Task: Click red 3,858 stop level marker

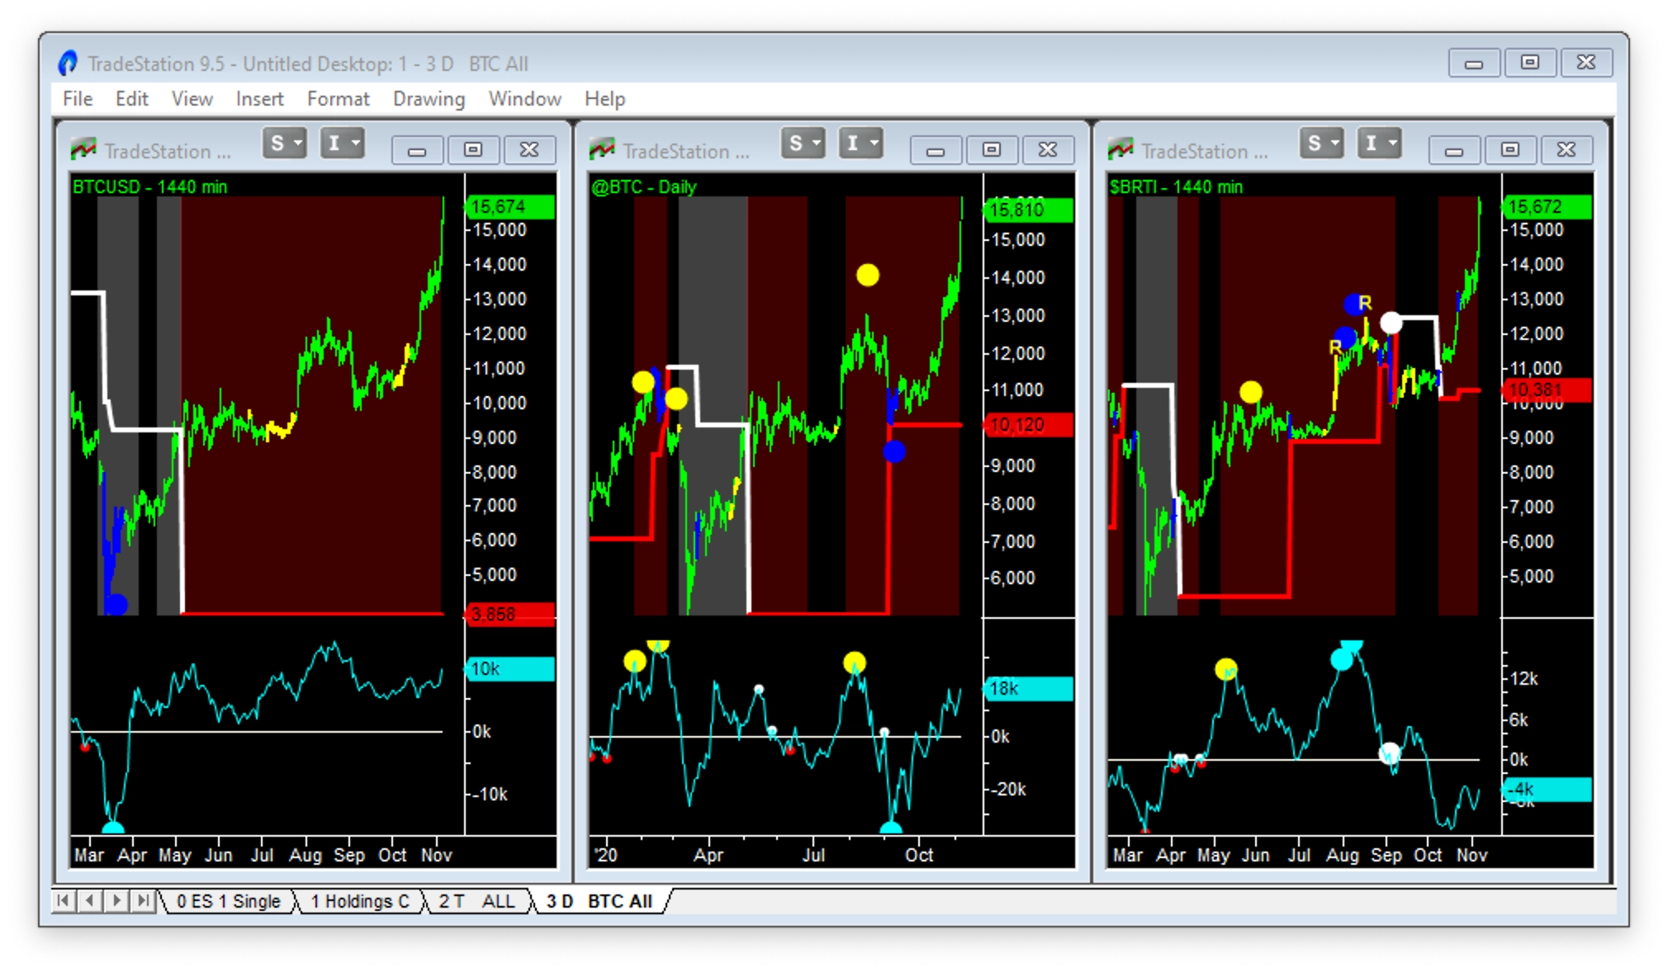Action: coord(510,615)
